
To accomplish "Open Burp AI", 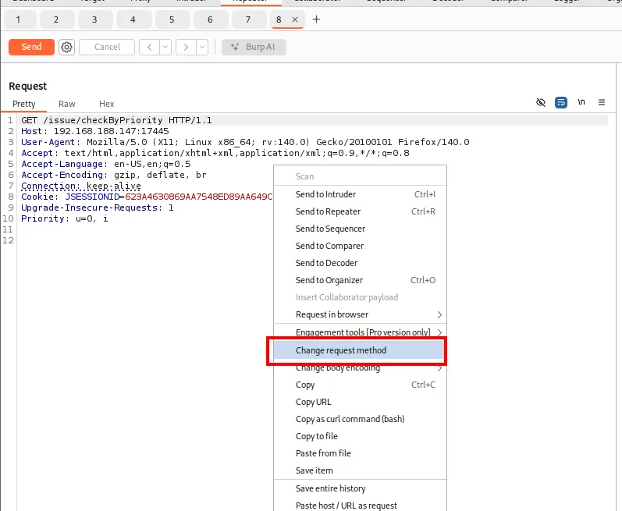I will [254, 47].
